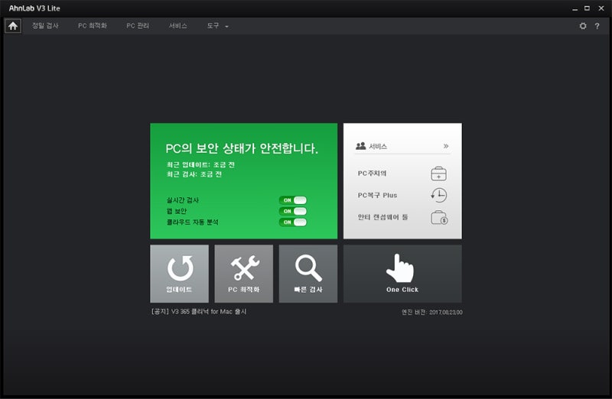Open the 서비스 menu in top bar
This screenshot has height=399, width=612.
click(x=177, y=26)
